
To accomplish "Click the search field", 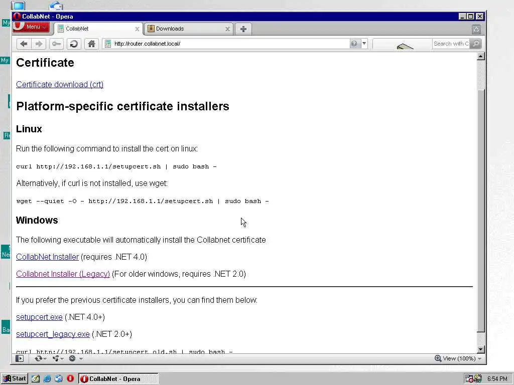I will (451, 44).
